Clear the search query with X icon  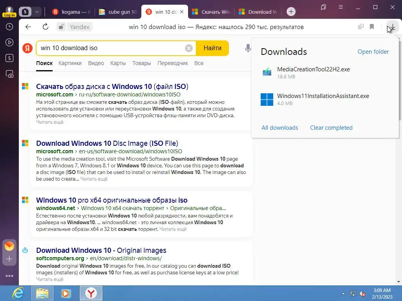pos(189,48)
